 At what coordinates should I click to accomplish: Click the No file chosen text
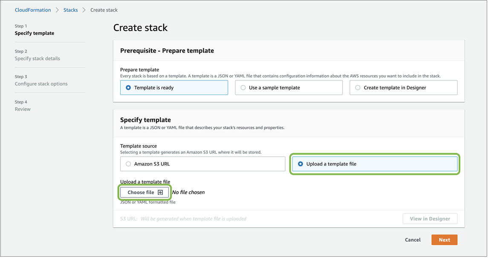[x=189, y=192]
